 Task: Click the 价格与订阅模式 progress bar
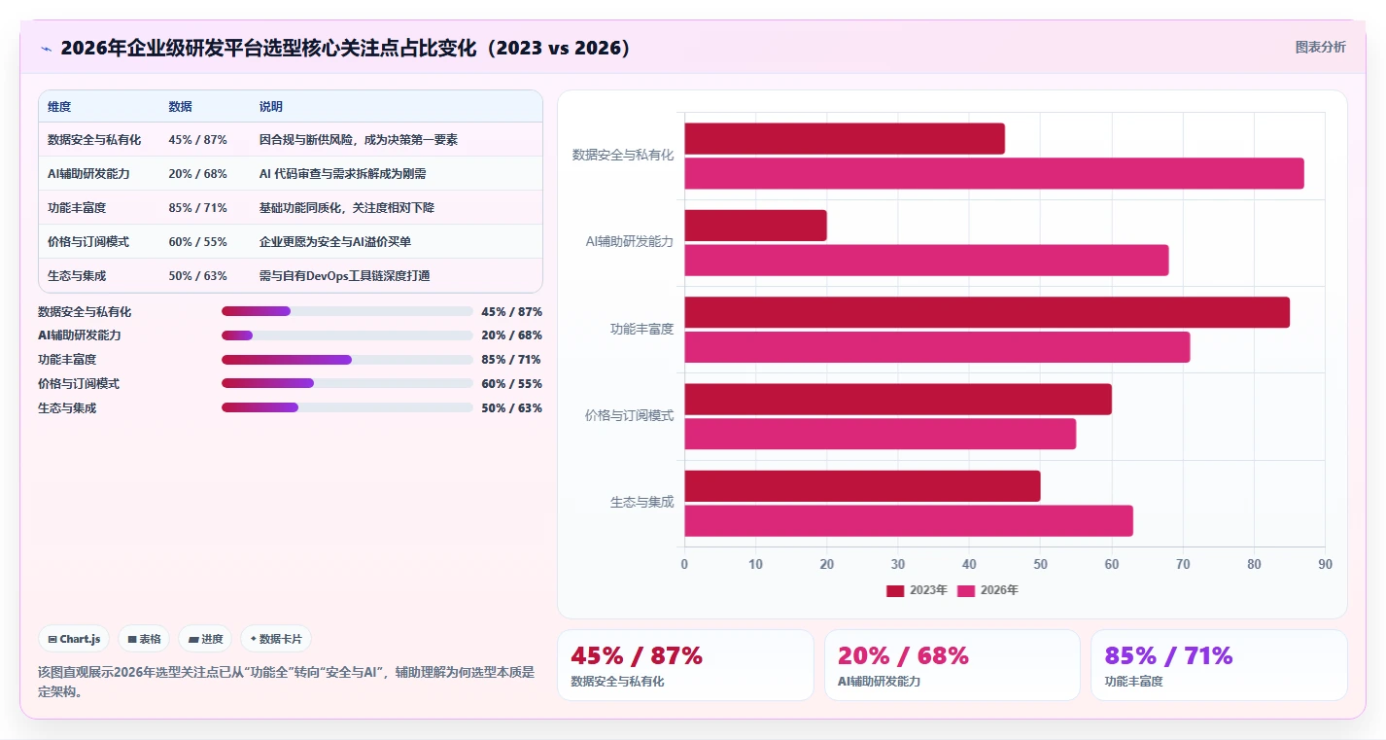[x=347, y=383]
